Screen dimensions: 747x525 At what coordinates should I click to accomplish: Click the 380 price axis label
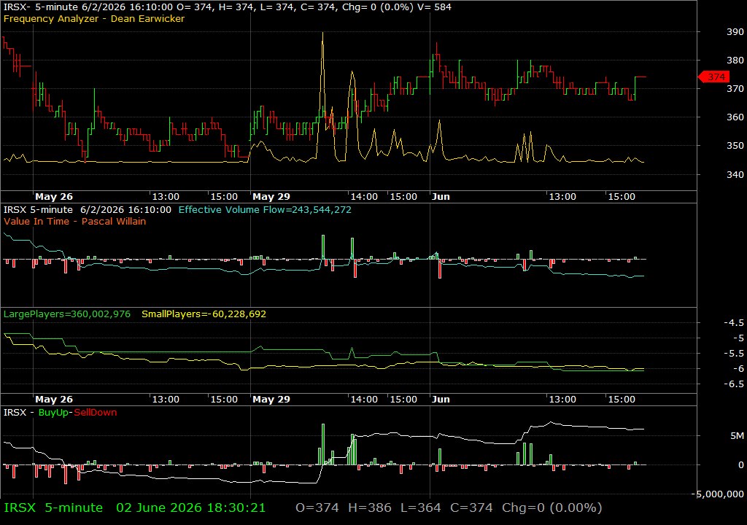735,60
